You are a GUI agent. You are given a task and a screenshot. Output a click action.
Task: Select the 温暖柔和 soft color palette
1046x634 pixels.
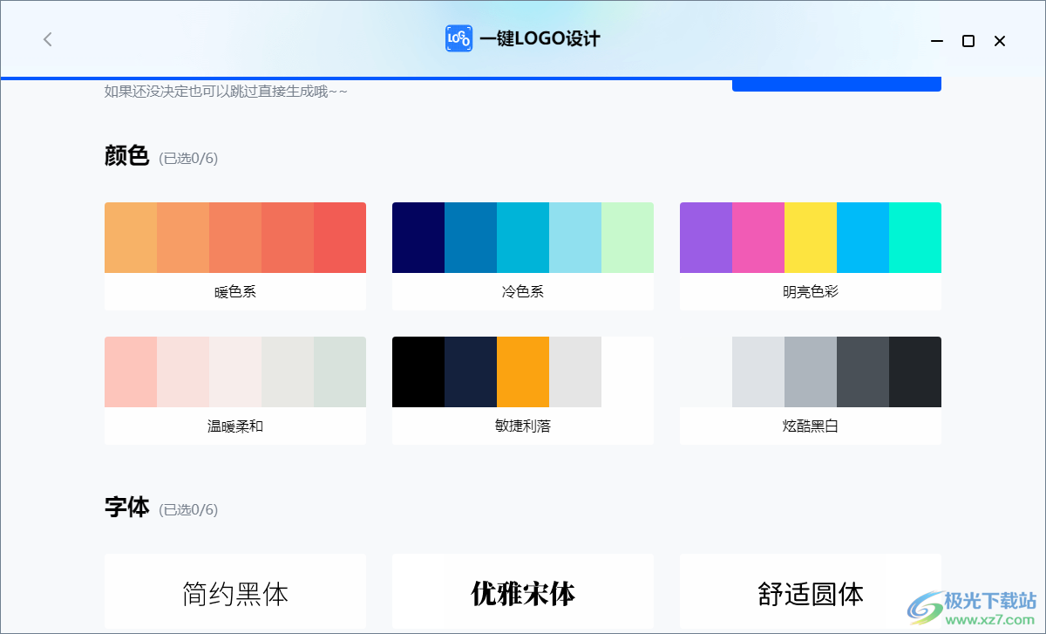pyautogui.click(x=235, y=390)
